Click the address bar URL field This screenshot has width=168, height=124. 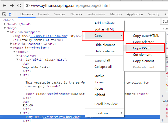coord(96,6)
